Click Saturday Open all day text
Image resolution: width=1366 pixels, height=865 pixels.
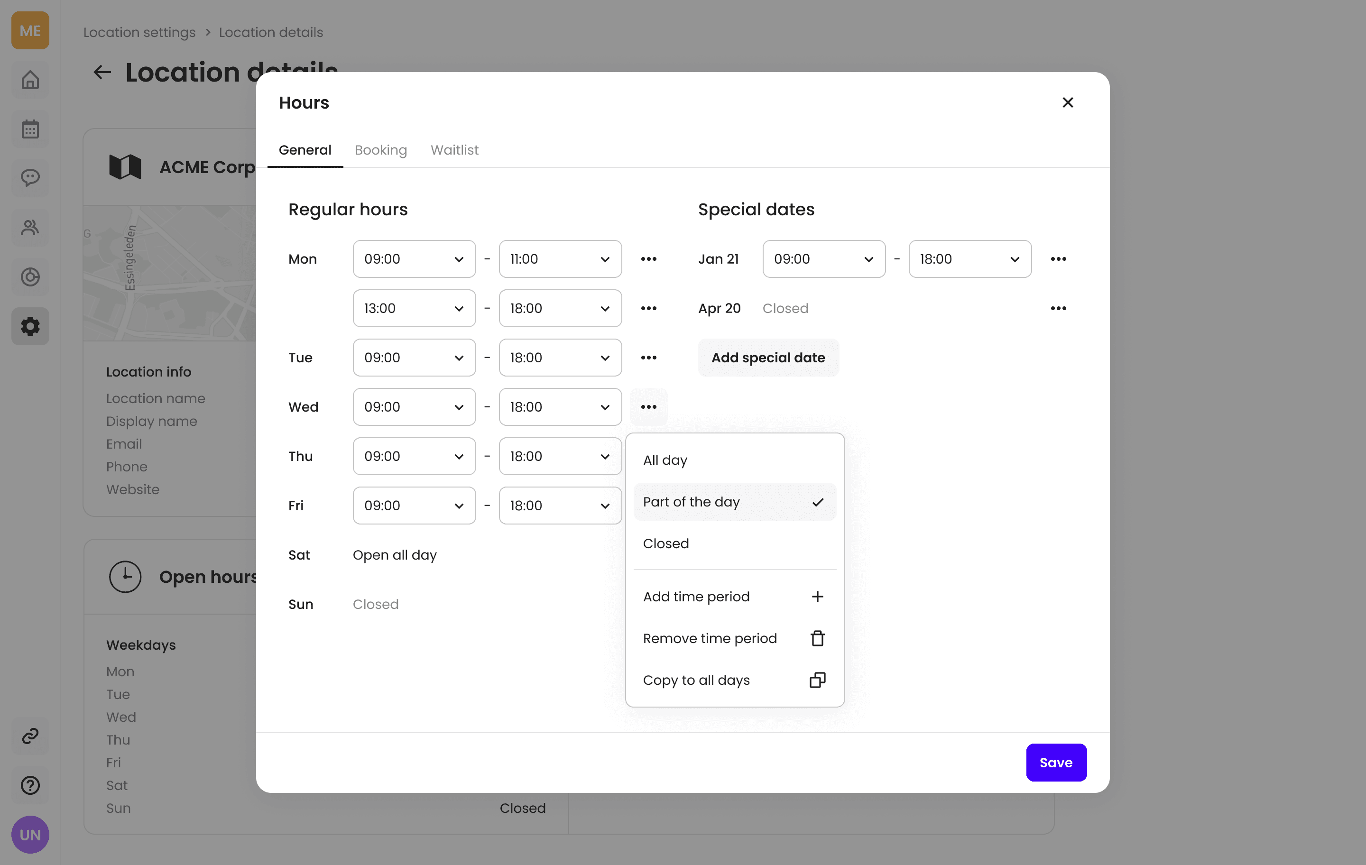tap(395, 555)
